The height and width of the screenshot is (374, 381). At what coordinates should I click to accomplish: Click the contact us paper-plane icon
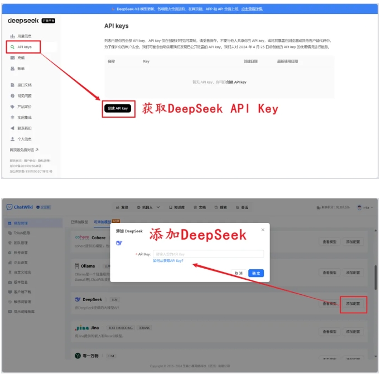point(12,128)
